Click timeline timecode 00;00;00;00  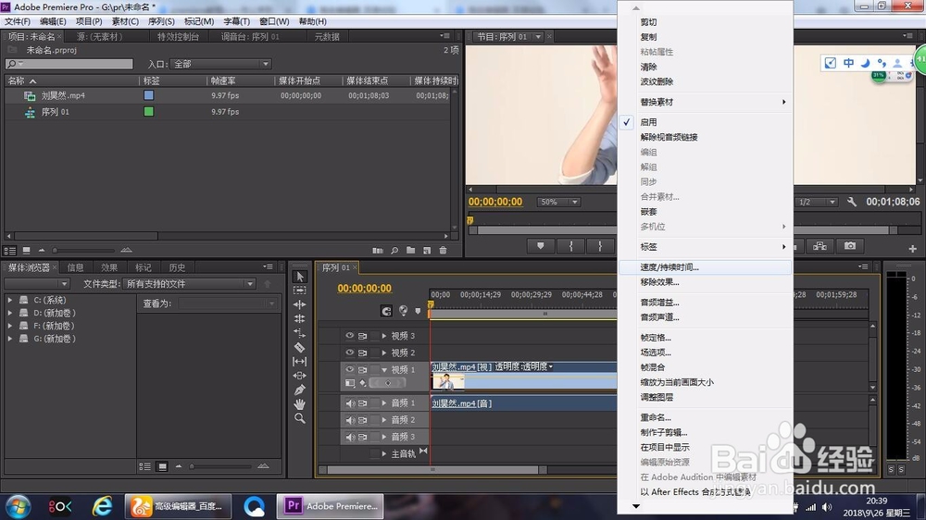click(x=364, y=288)
